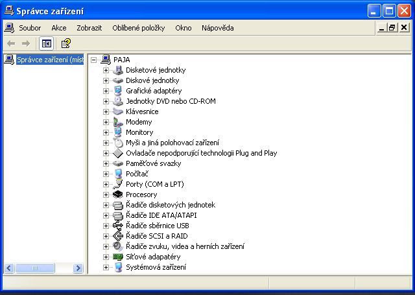
Task: Click the mouse icon for Myši
Action: coord(118,143)
